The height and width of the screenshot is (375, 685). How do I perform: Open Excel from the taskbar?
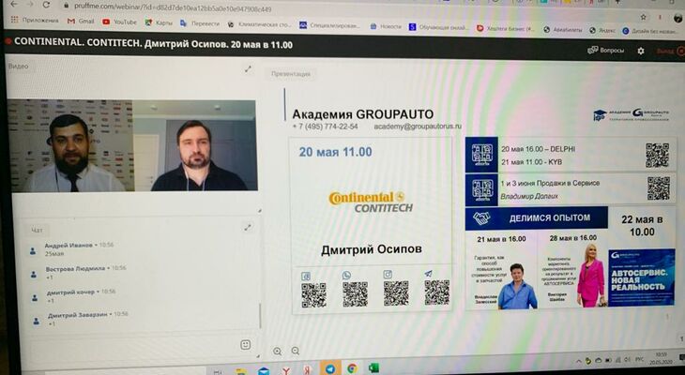point(373,368)
